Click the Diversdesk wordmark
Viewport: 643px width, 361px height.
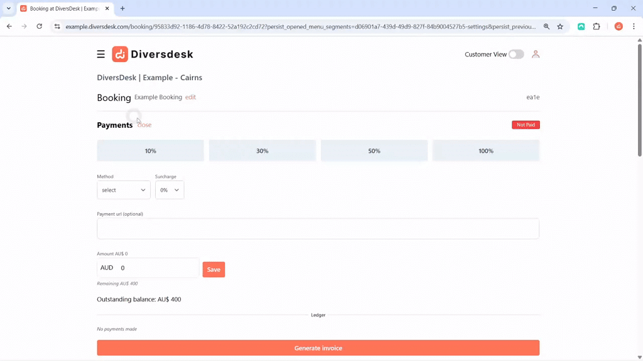point(162,54)
